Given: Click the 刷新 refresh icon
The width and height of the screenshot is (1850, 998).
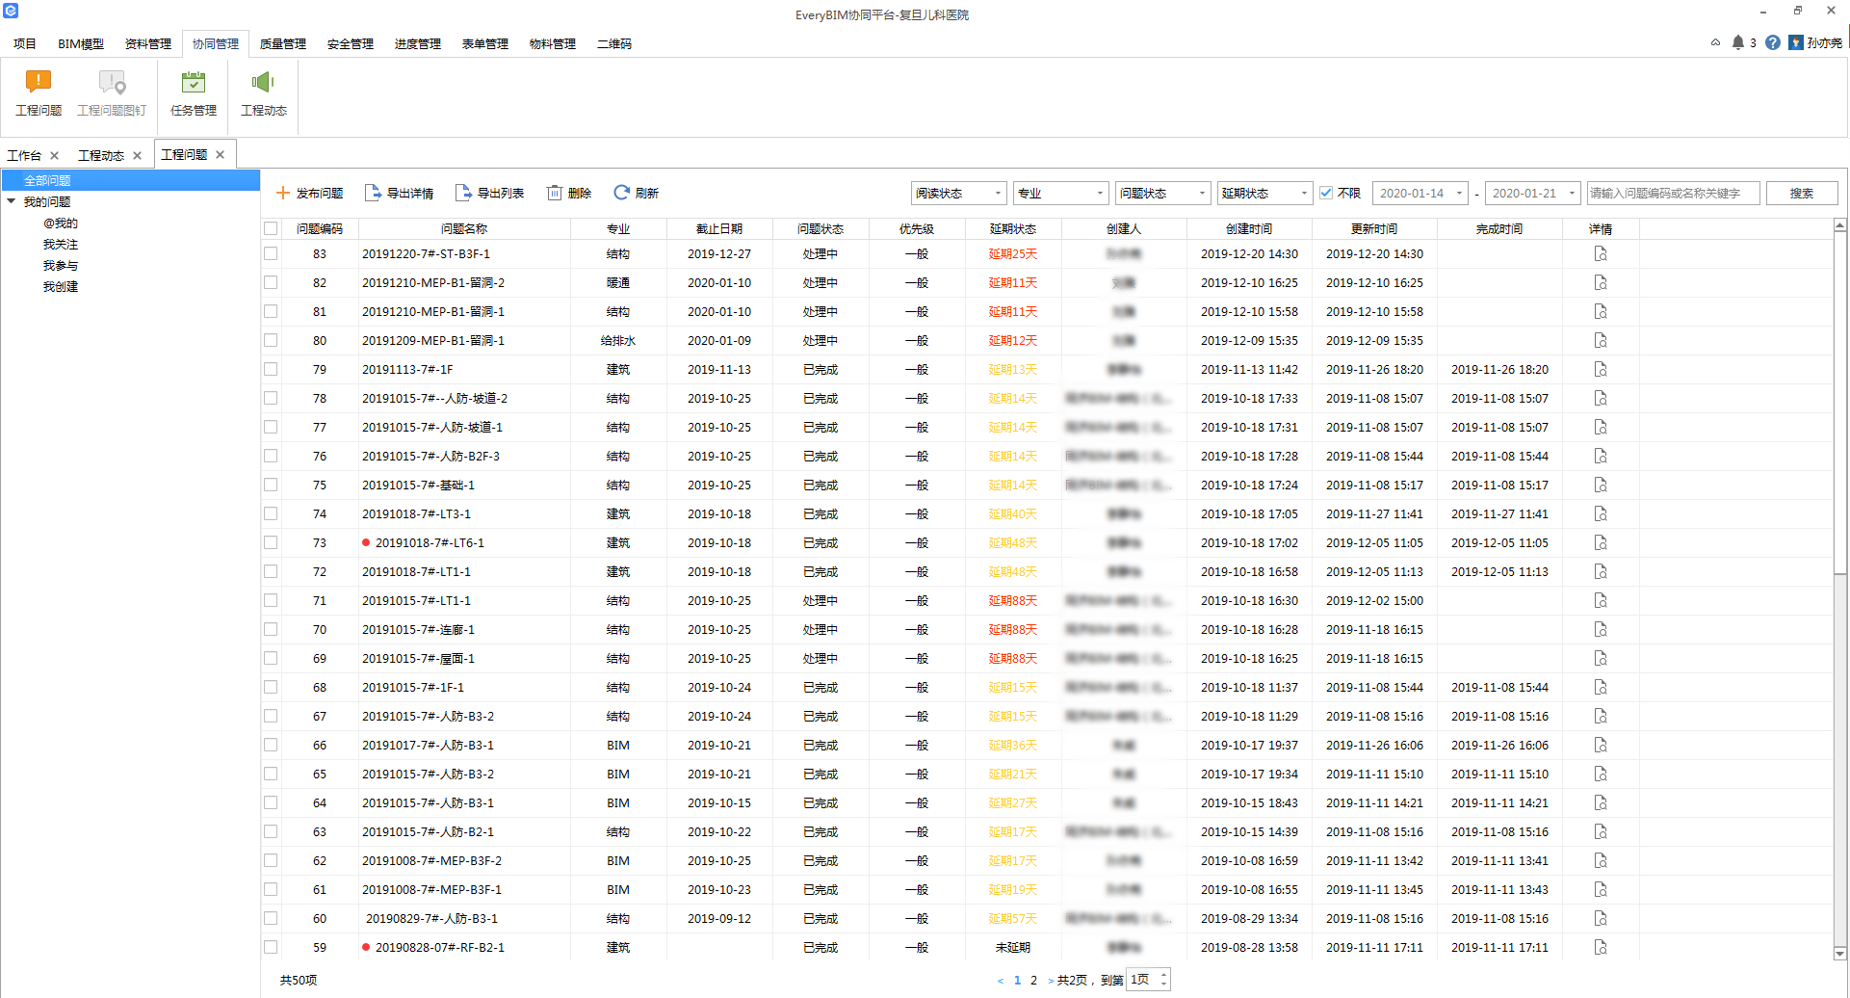Looking at the screenshot, I should coord(622,193).
